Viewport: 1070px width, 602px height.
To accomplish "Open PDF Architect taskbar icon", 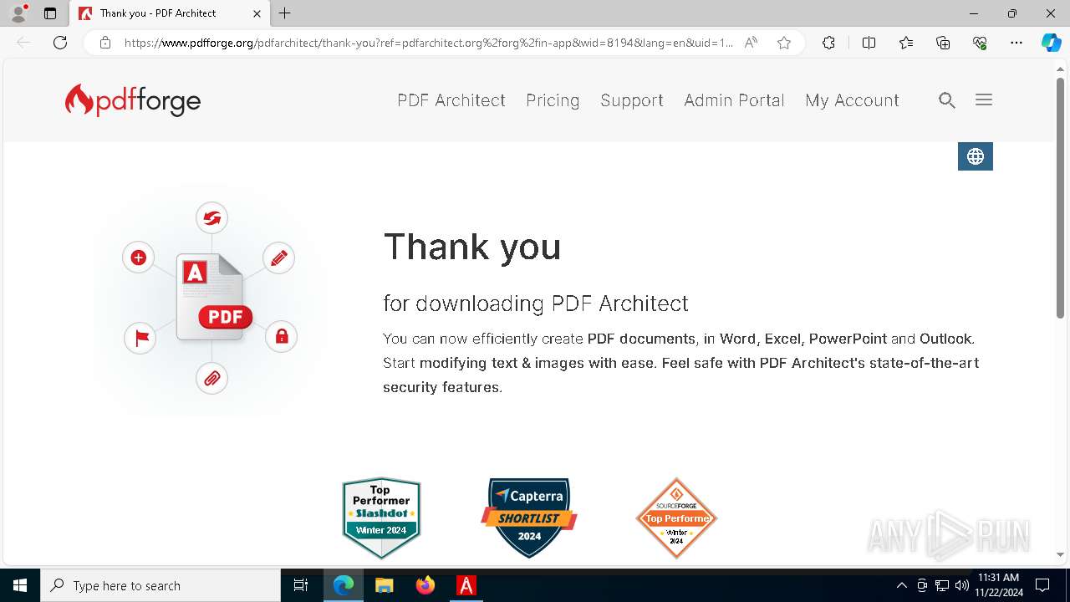I will click(466, 585).
